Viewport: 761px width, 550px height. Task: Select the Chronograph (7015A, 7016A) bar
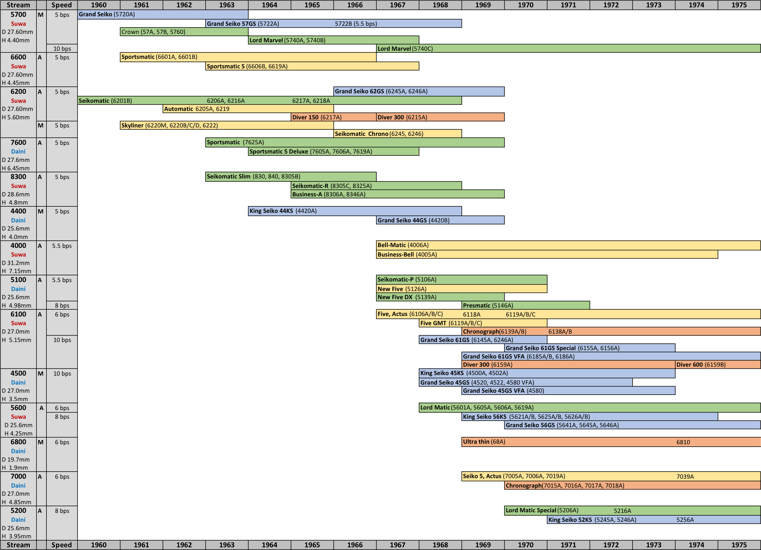tap(632, 485)
